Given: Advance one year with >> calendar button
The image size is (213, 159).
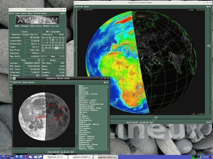Looking at the screenshot, I should [x=62, y=56].
